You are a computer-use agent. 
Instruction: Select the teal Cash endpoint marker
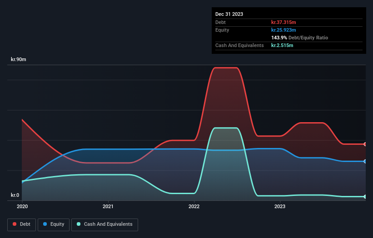click(x=365, y=196)
